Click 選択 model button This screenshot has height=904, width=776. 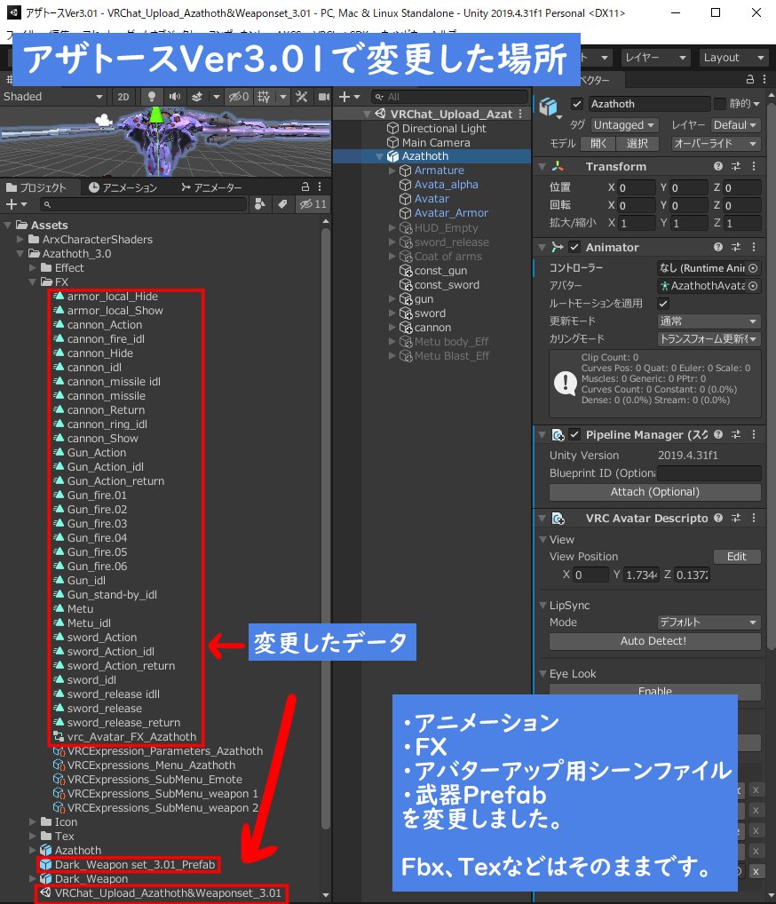(637, 144)
